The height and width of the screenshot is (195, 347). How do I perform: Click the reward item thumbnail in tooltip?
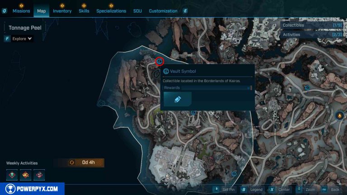point(178,99)
